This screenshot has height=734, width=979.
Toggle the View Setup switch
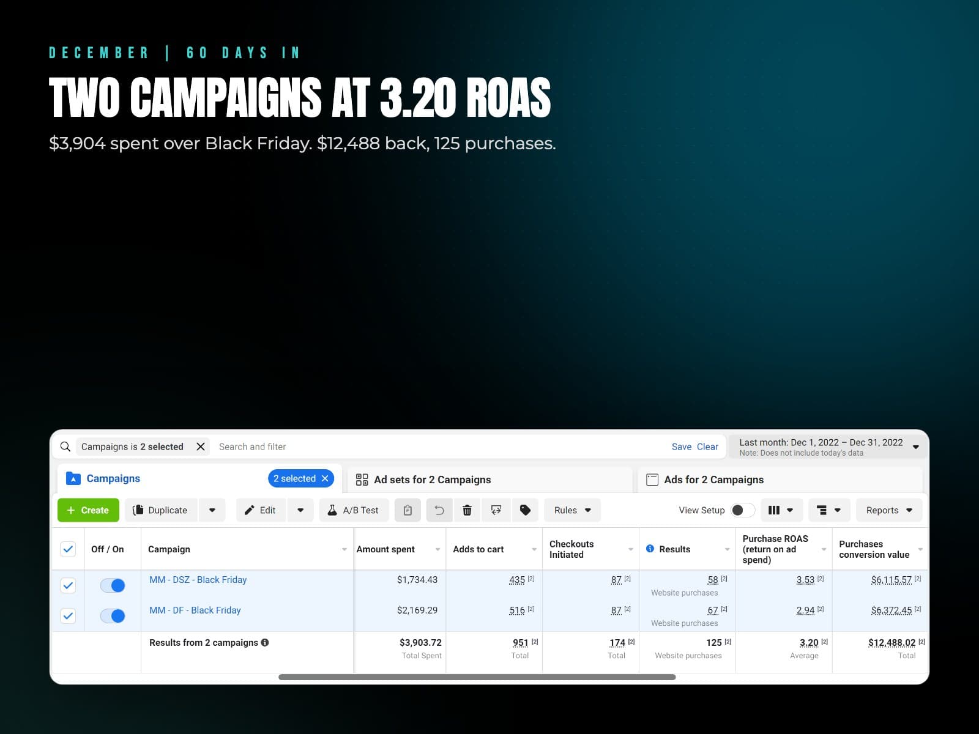[743, 510]
